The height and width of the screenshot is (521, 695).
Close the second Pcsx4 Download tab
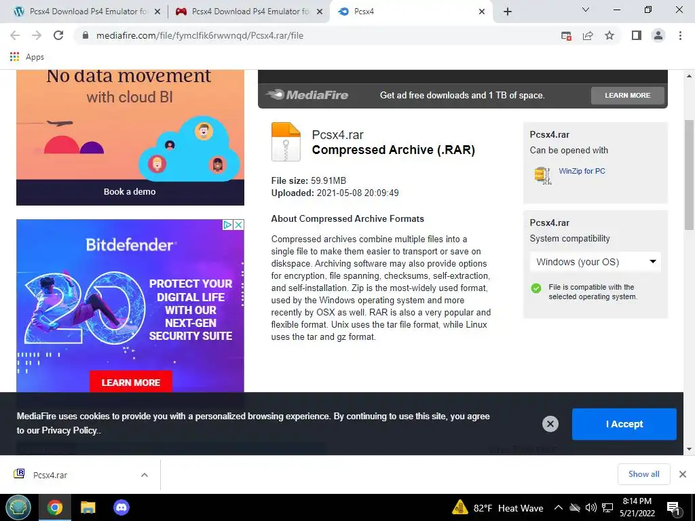320,12
